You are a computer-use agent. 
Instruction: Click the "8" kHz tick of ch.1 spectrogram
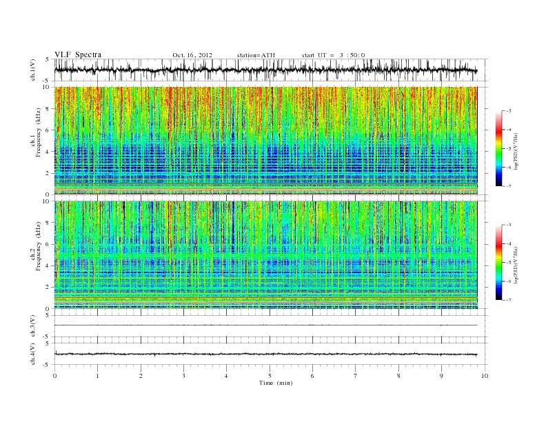coord(48,109)
